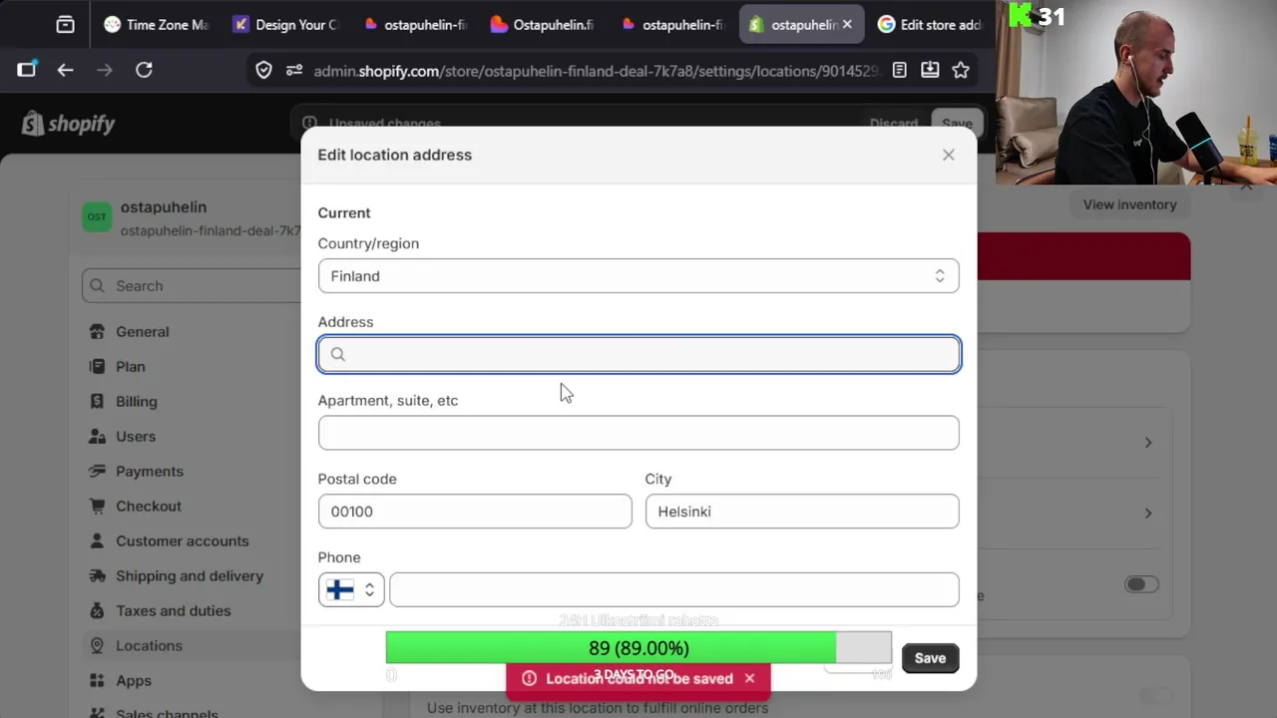This screenshot has height=718, width=1277.
Task: Switch to the Design Your tab
Action: tap(285, 25)
